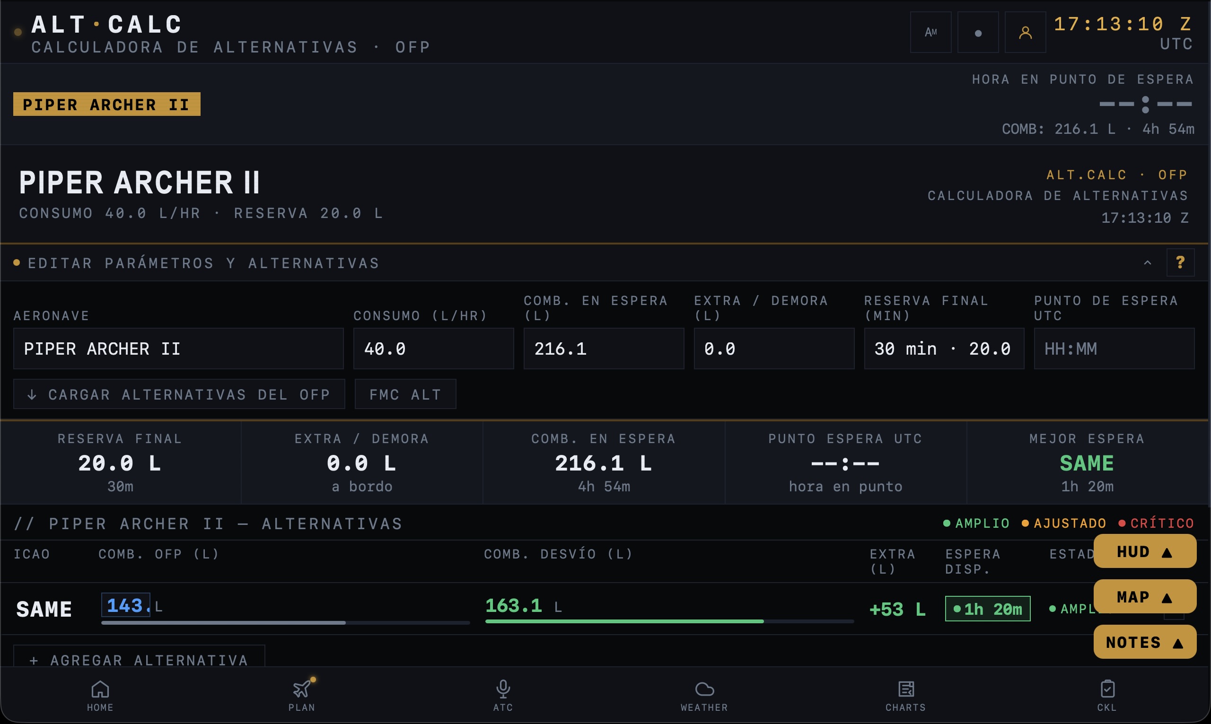Go to the CKL checklist tab
The width and height of the screenshot is (1211, 724).
pyautogui.click(x=1107, y=696)
